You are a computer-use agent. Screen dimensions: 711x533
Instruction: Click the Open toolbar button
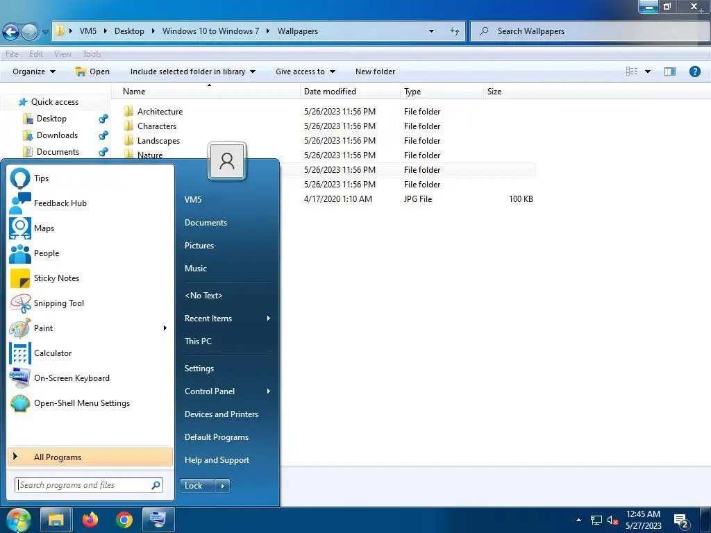coord(92,71)
